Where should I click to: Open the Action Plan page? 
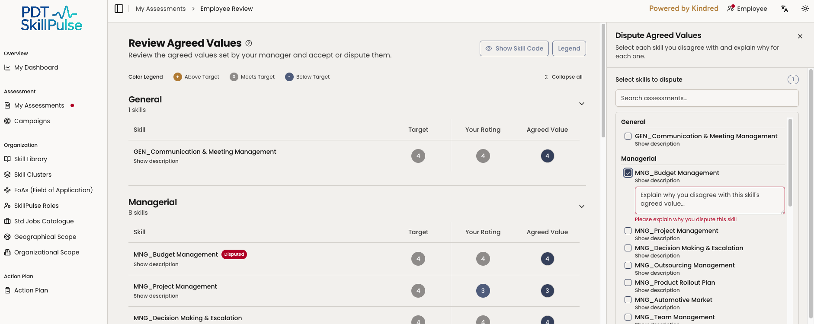tap(31, 290)
